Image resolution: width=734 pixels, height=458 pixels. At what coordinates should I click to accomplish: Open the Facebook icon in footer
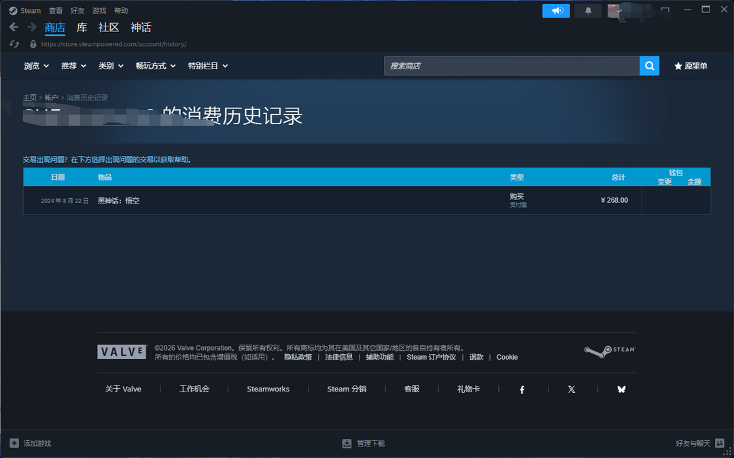[x=522, y=389]
